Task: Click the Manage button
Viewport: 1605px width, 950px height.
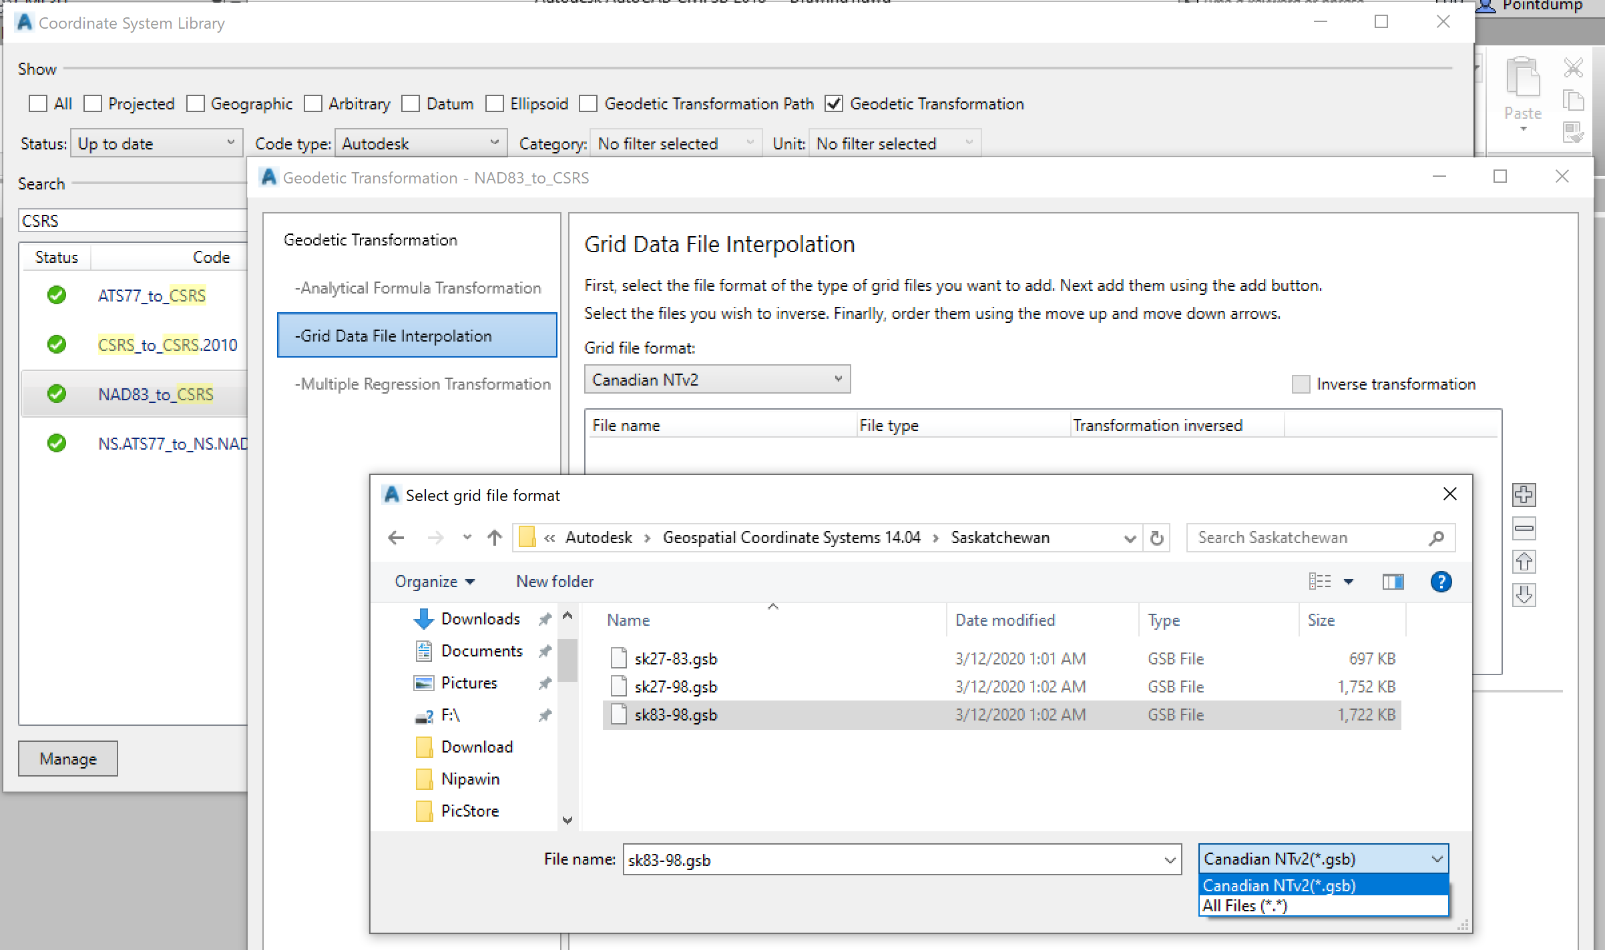Action: click(x=67, y=759)
